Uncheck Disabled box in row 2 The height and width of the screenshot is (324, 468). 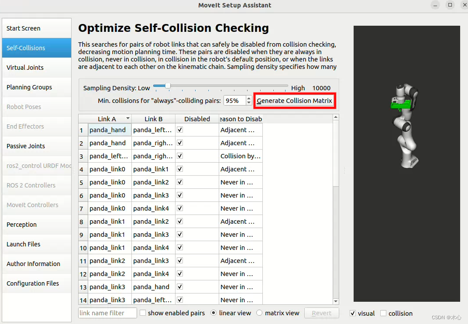coord(180,143)
